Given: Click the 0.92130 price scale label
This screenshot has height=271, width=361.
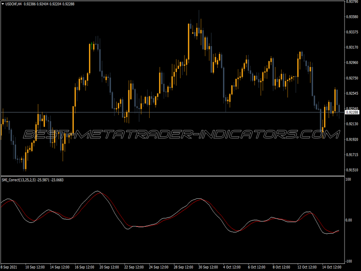Looking at the screenshot, I should click(352, 124).
